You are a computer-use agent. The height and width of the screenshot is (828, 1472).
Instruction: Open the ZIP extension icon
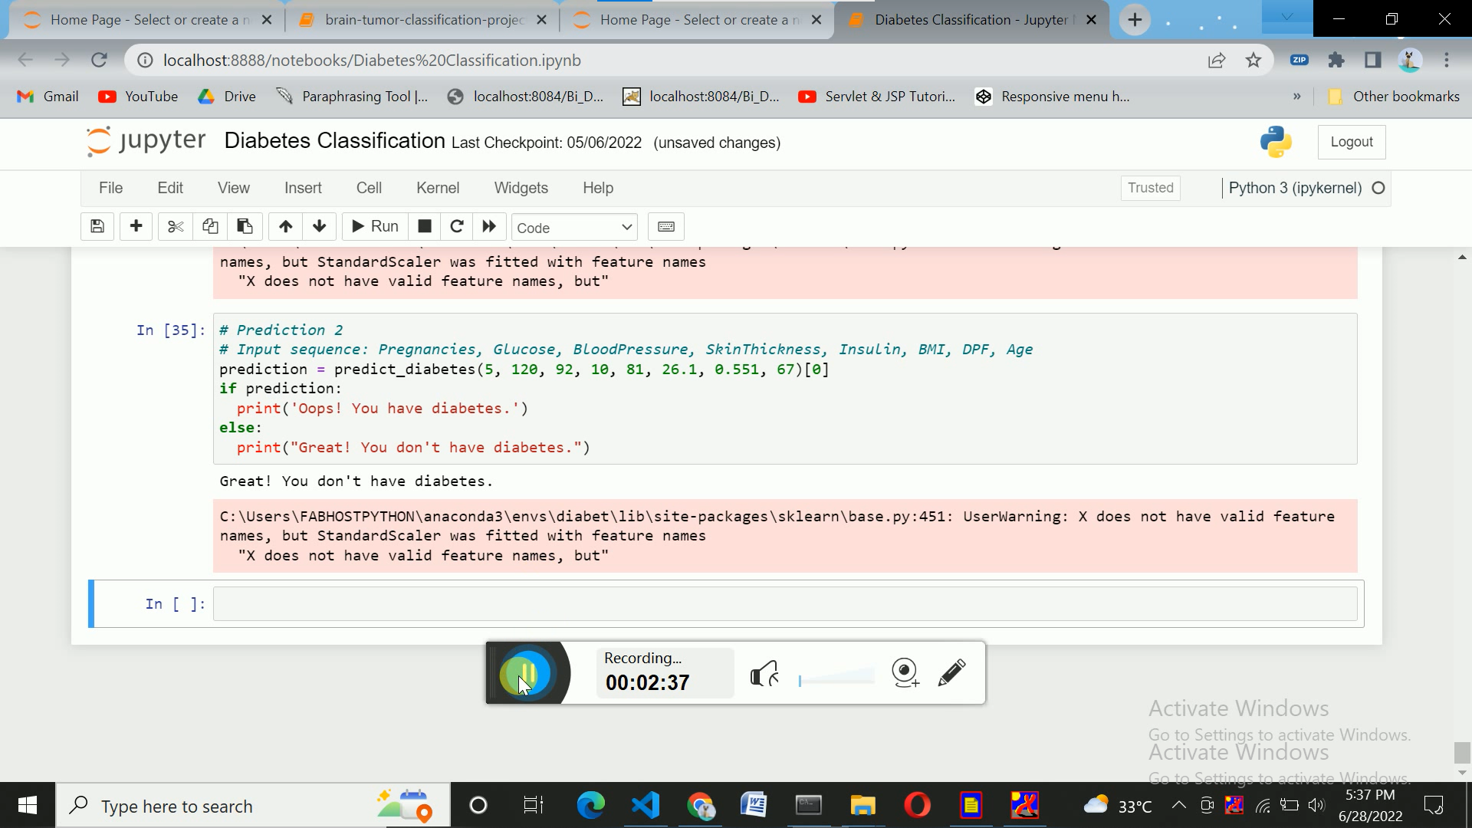(1299, 60)
